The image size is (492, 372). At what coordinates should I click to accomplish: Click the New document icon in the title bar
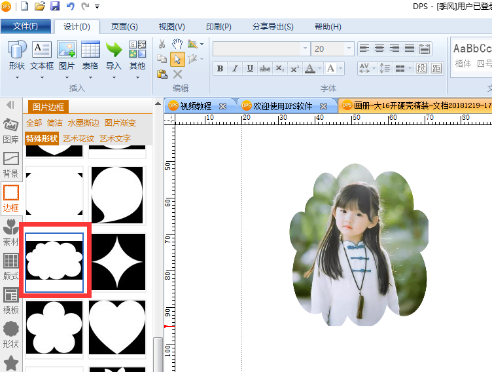(x=25, y=6)
